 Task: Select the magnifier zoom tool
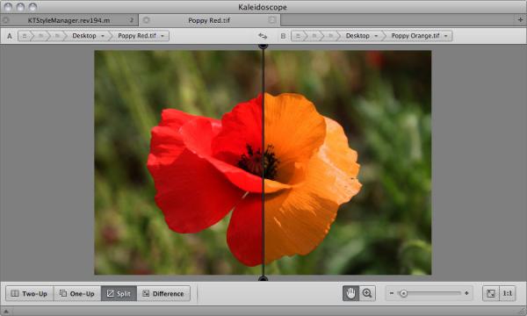point(367,293)
